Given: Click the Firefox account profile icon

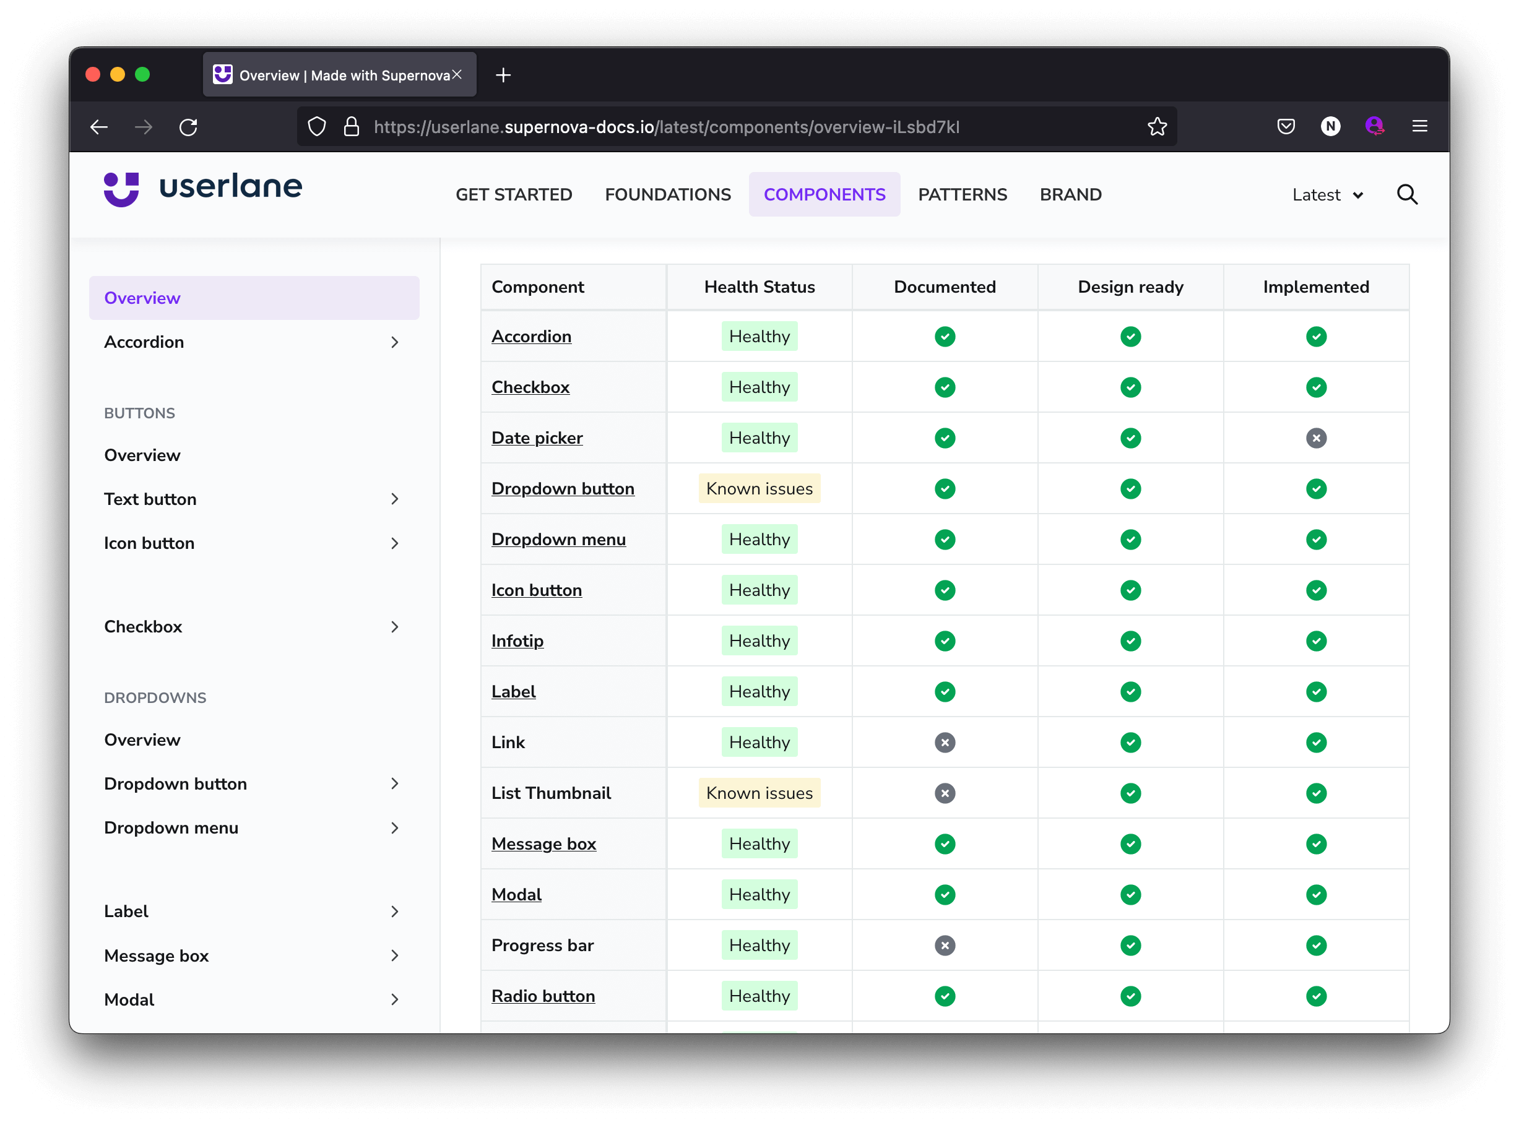Looking at the screenshot, I should coord(1375,126).
